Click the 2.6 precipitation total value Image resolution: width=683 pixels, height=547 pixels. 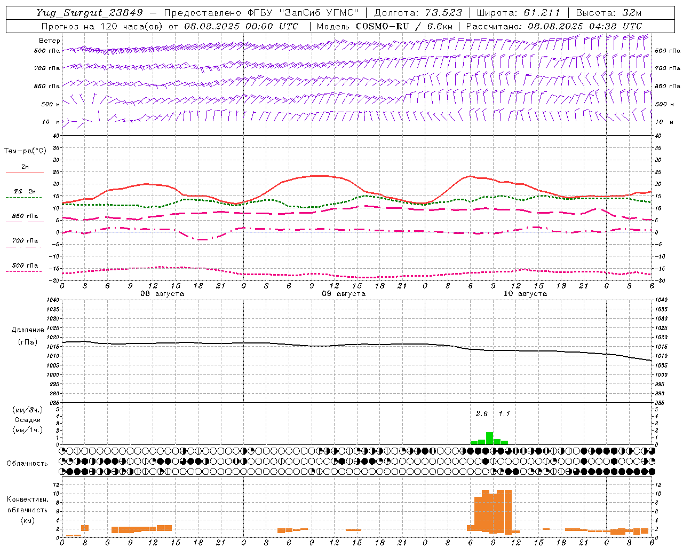tap(481, 413)
